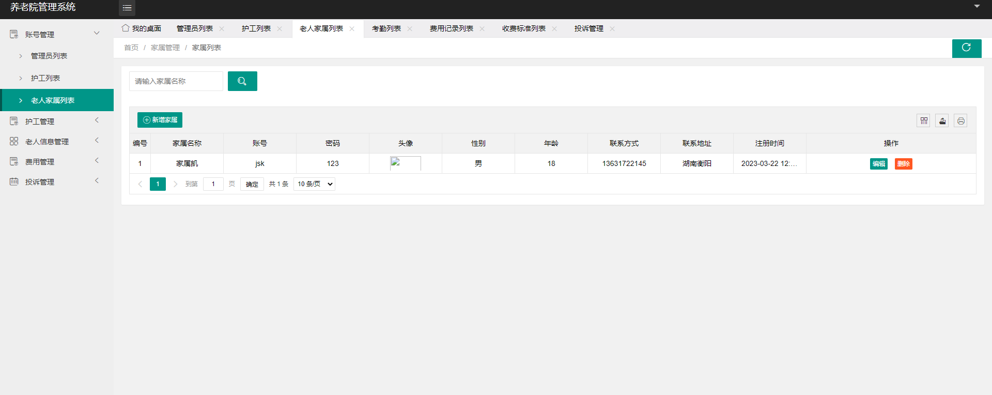Image resolution: width=992 pixels, height=395 pixels.
Task: Click the 家属管理 breadcrumb link
Action: pos(165,48)
